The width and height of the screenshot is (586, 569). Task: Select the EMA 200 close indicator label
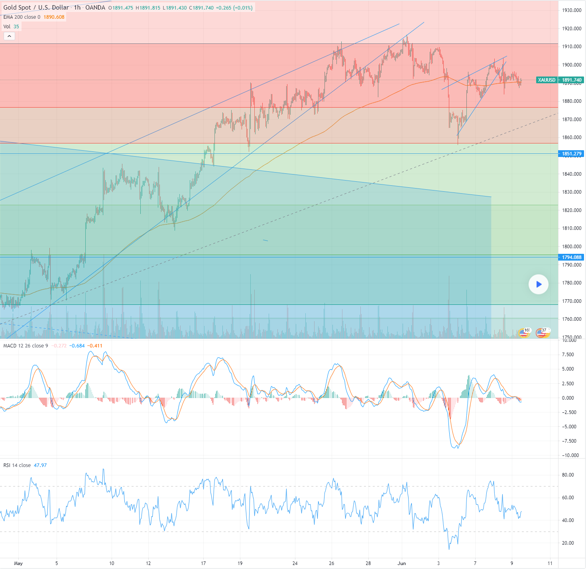[x=22, y=17]
